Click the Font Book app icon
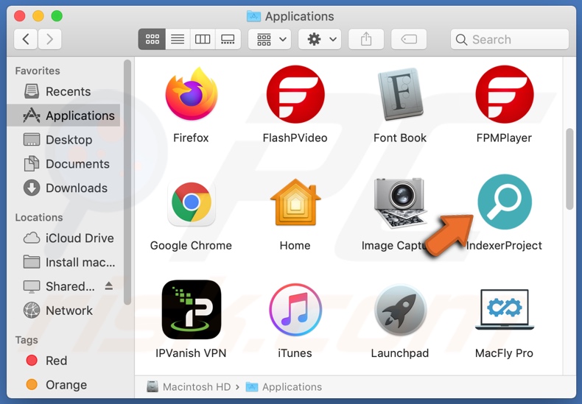 400,94
